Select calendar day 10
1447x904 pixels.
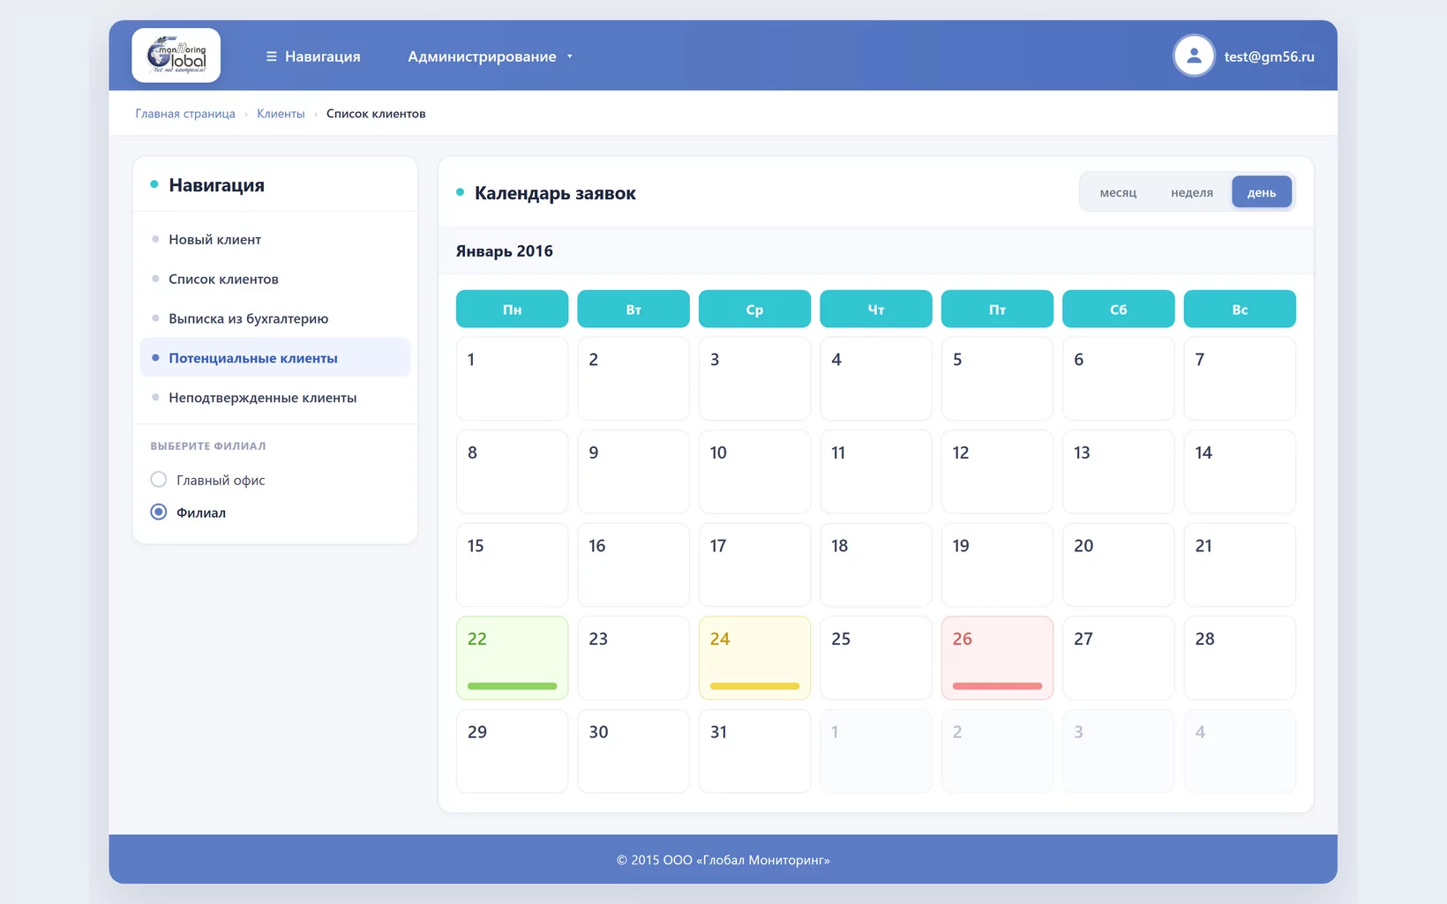754,472
